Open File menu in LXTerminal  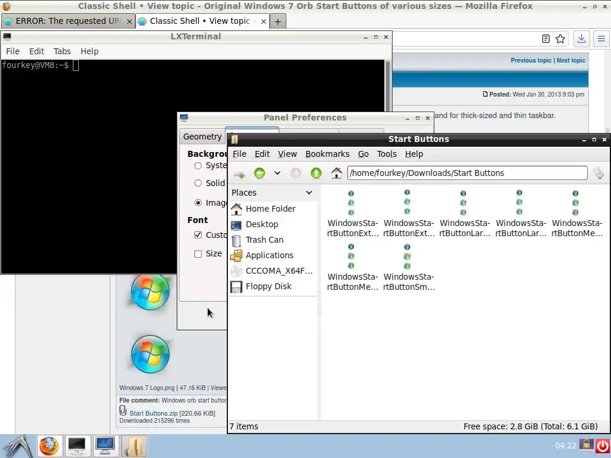tap(13, 51)
